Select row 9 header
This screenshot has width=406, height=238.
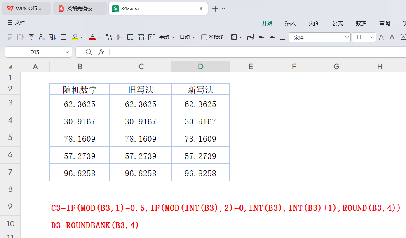tap(10, 207)
